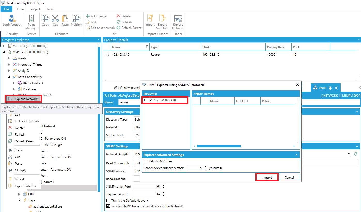The image size is (361, 212).
Task: Switch to the Project ribbon tab
Action: [x=35, y=9]
